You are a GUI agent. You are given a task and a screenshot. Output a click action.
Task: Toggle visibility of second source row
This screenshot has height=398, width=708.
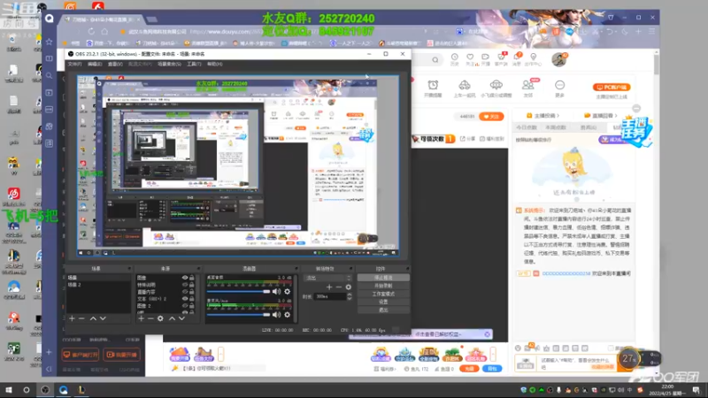[185, 285]
